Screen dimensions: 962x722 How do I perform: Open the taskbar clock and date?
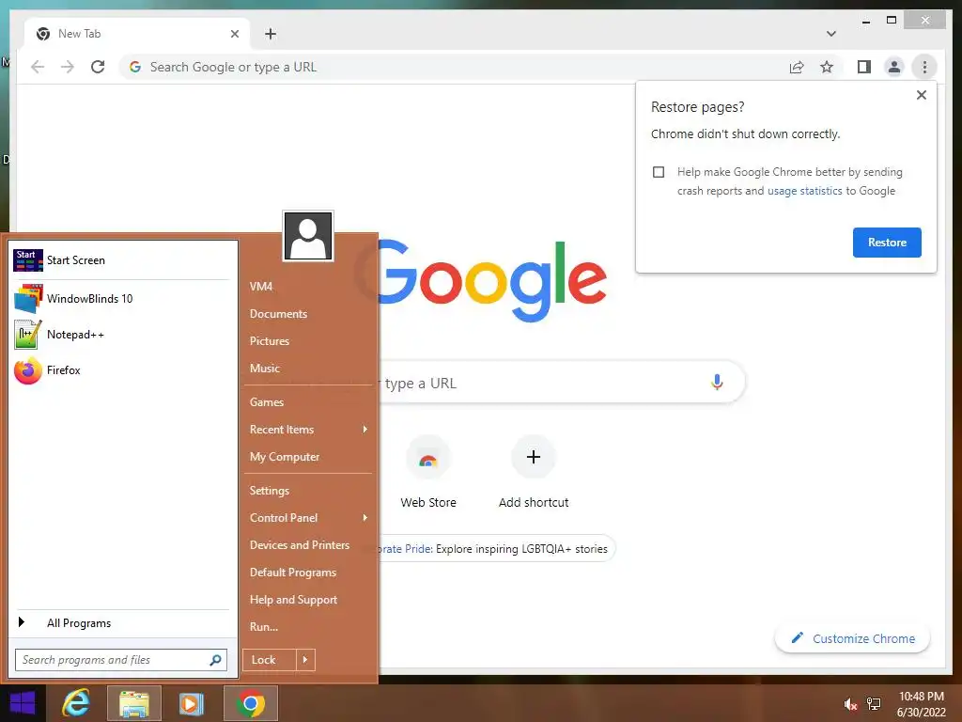tap(922, 704)
